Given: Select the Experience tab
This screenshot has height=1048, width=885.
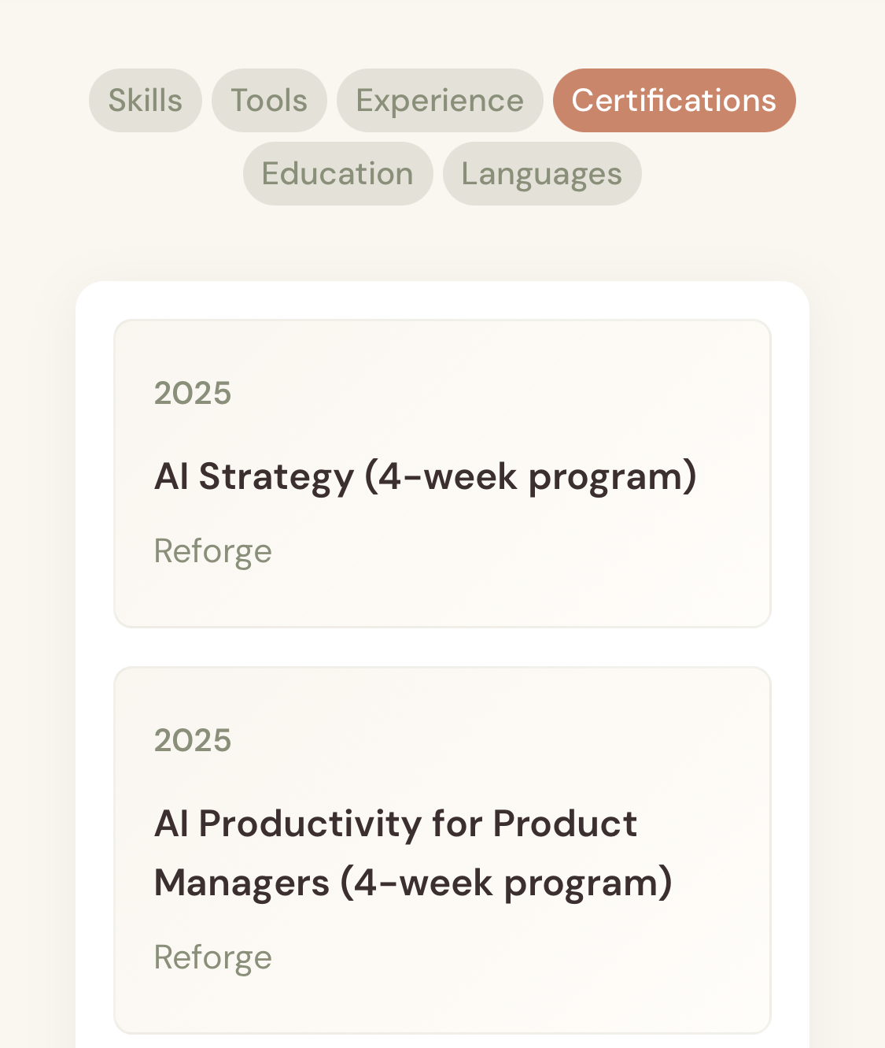Looking at the screenshot, I should point(440,101).
